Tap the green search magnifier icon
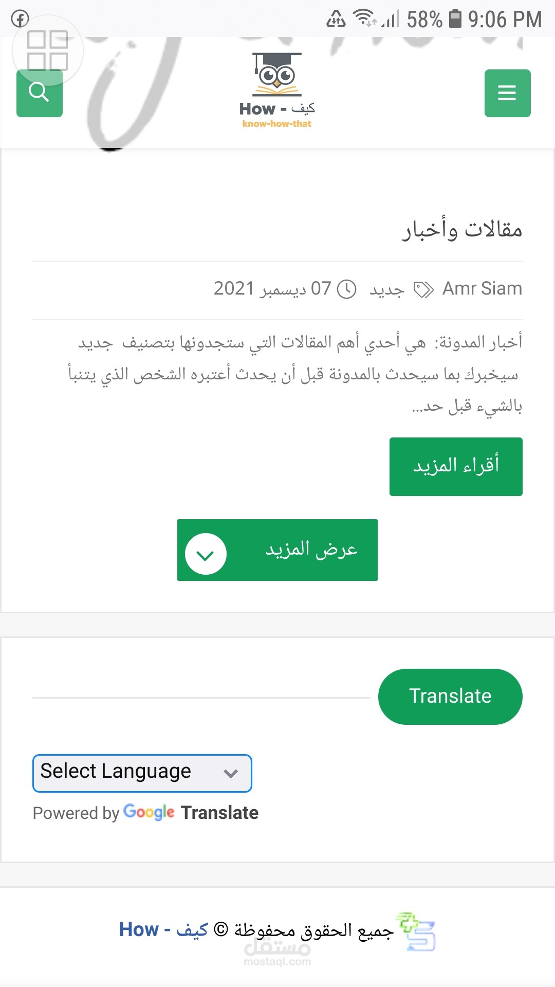555x987 pixels. pos(39,93)
